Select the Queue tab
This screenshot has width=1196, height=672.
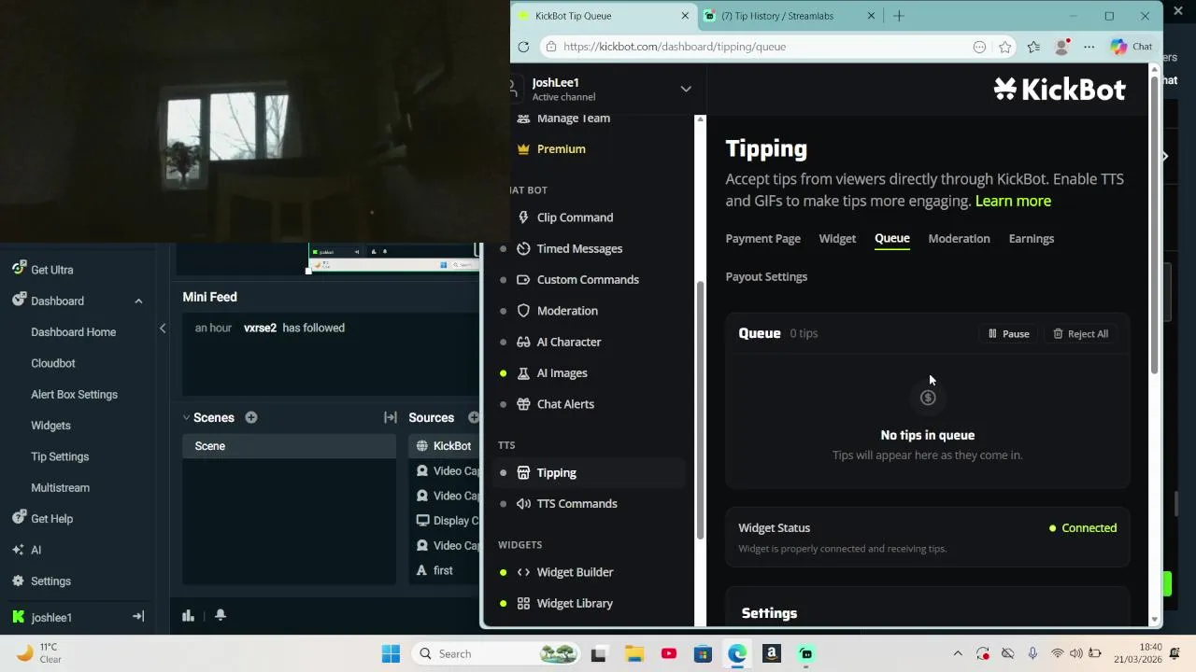892,239
